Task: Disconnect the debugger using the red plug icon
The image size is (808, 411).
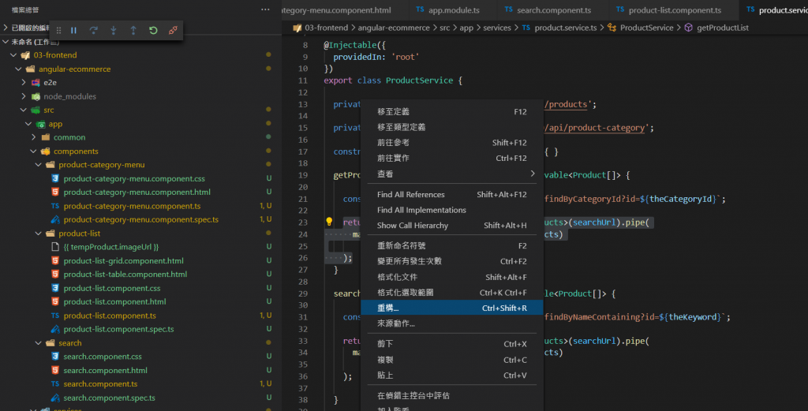Action: point(173,31)
